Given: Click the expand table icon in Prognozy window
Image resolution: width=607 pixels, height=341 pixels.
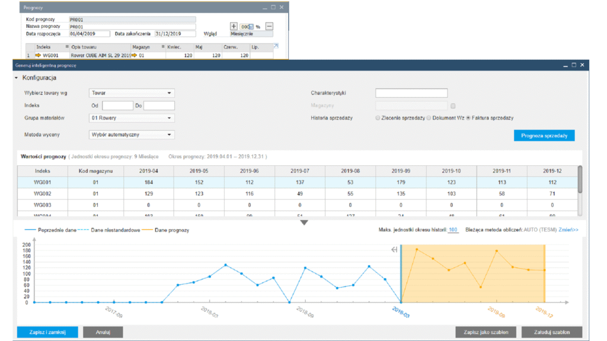Looking at the screenshot, I should coord(276,46).
